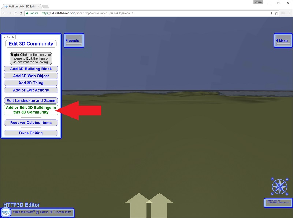This screenshot has height=218, width=293.
Task: Click the browser forward arrow
Action: click(10, 13)
